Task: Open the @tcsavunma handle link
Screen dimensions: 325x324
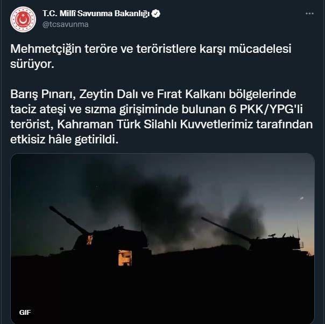Action: [66, 24]
